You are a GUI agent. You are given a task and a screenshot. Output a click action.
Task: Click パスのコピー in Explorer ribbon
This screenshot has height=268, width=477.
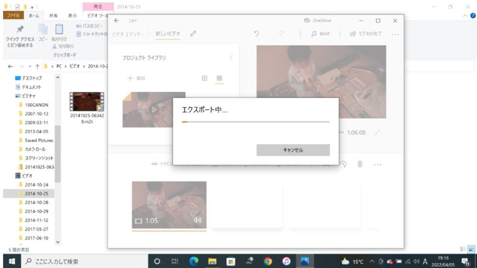click(x=90, y=26)
